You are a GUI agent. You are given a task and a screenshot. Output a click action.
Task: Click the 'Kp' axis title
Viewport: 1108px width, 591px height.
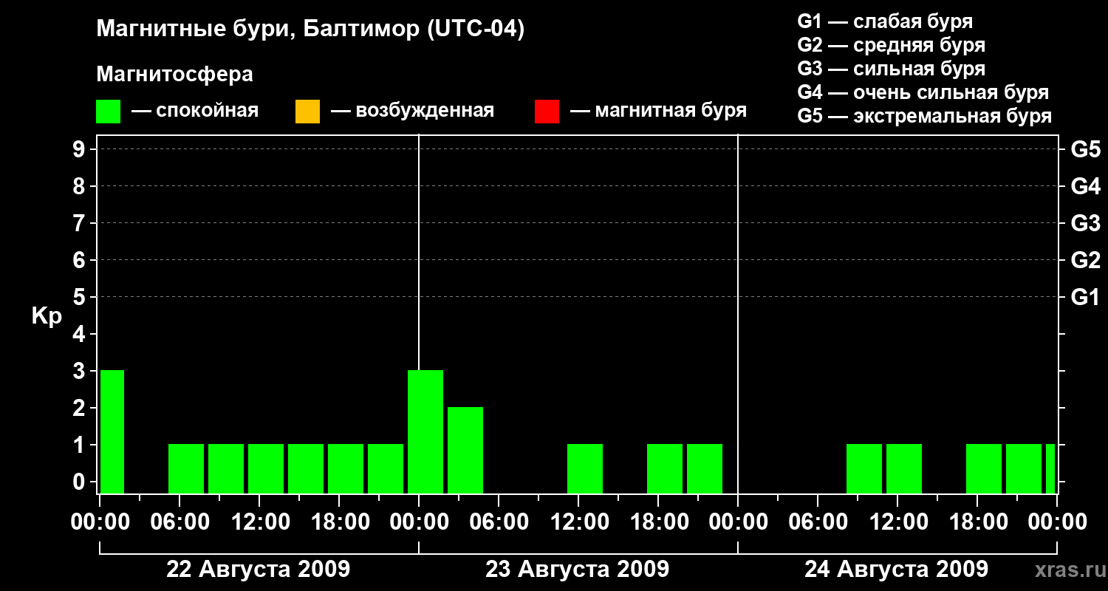[47, 315]
